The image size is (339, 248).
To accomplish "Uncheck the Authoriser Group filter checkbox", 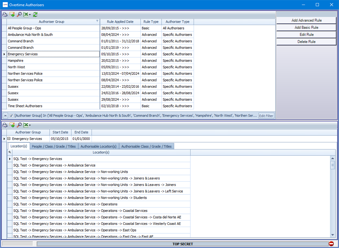I will coord(11,116).
